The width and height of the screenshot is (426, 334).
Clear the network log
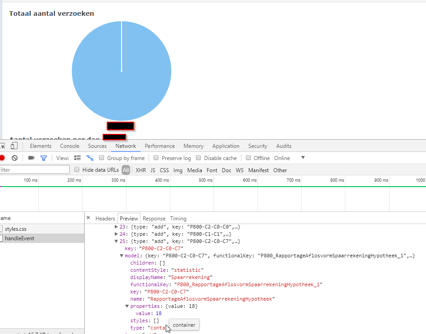pyautogui.click(x=15, y=158)
